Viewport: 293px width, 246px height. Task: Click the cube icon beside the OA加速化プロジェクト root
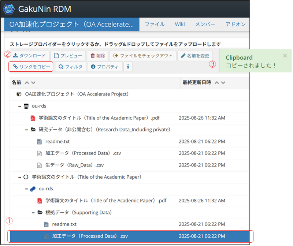19,94
